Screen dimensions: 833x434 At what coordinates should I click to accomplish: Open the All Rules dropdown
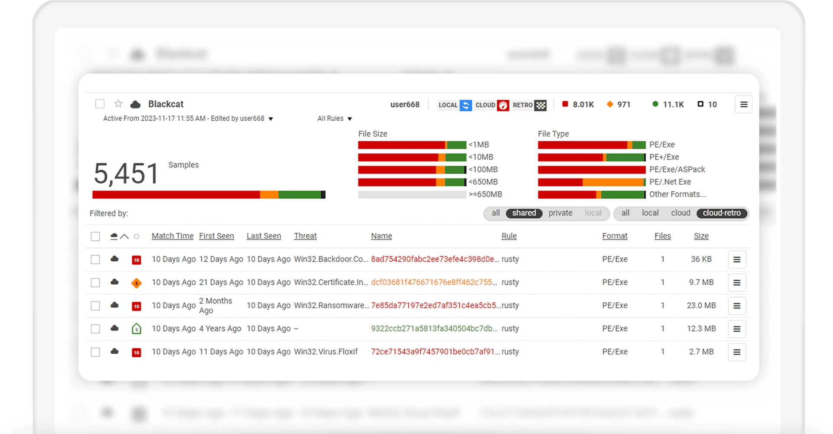(335, 118)
